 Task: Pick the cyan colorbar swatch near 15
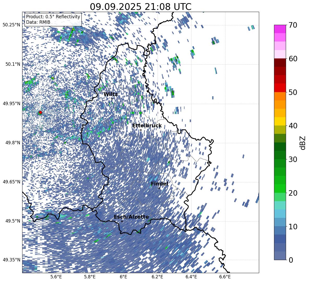click(x=280, y=205)
